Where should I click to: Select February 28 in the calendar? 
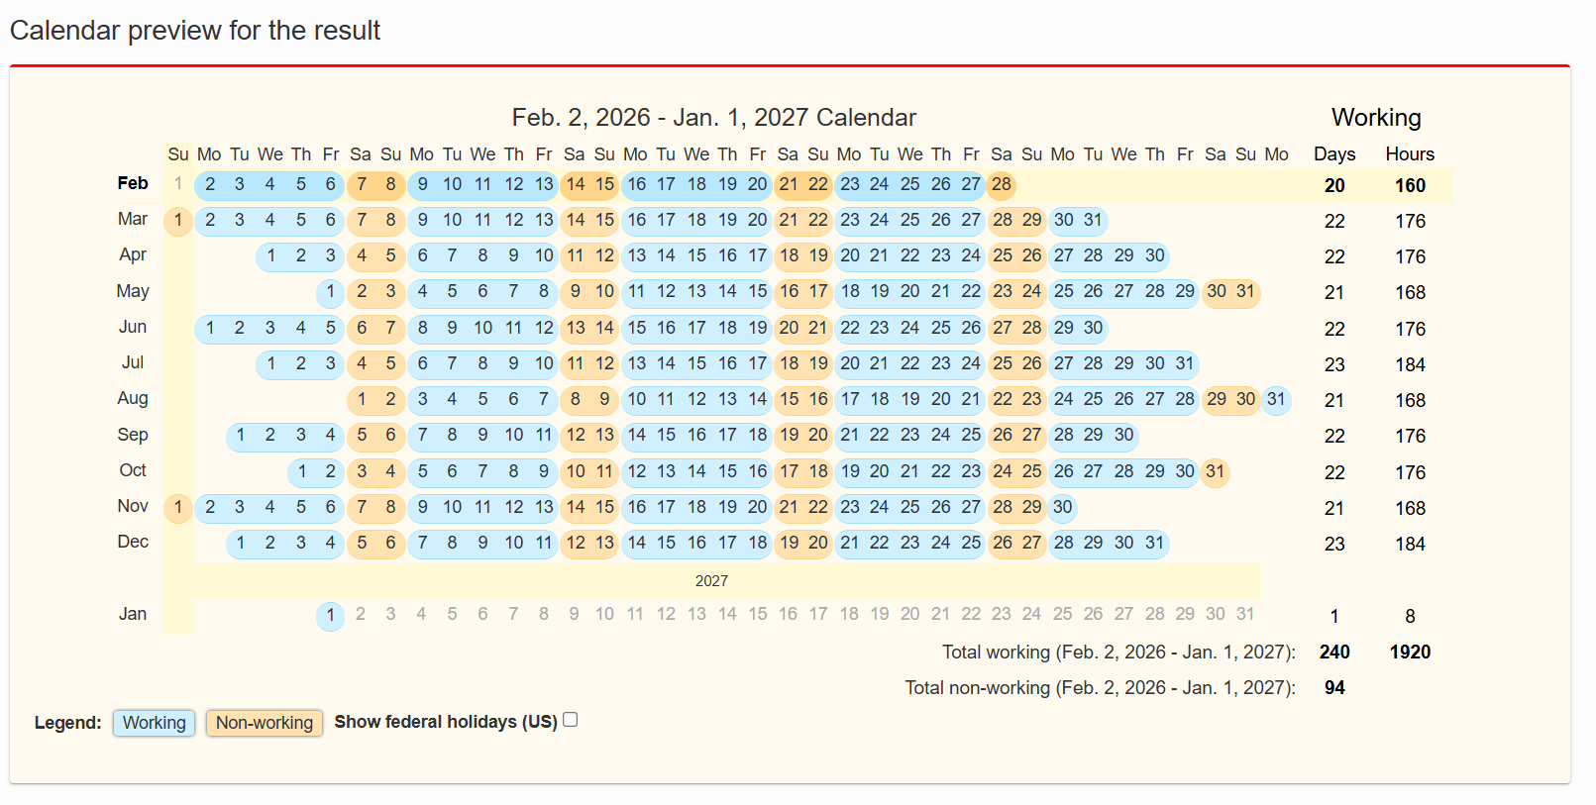point(1002,184)
